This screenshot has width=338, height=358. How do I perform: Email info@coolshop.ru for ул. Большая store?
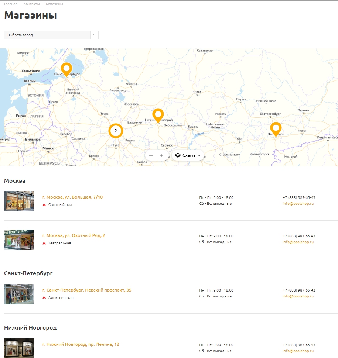click(x=298, y=203)
